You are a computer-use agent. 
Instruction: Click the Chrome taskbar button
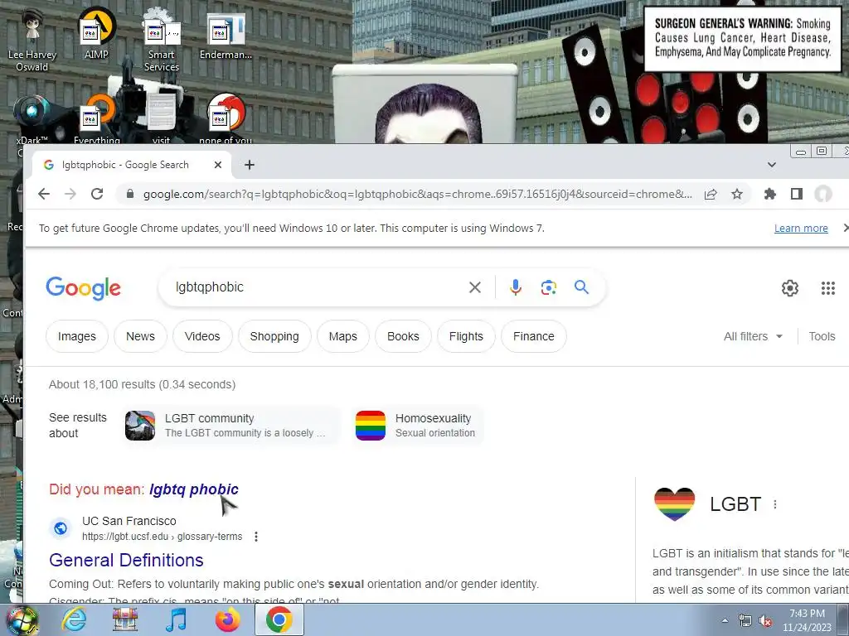[279, 619]
